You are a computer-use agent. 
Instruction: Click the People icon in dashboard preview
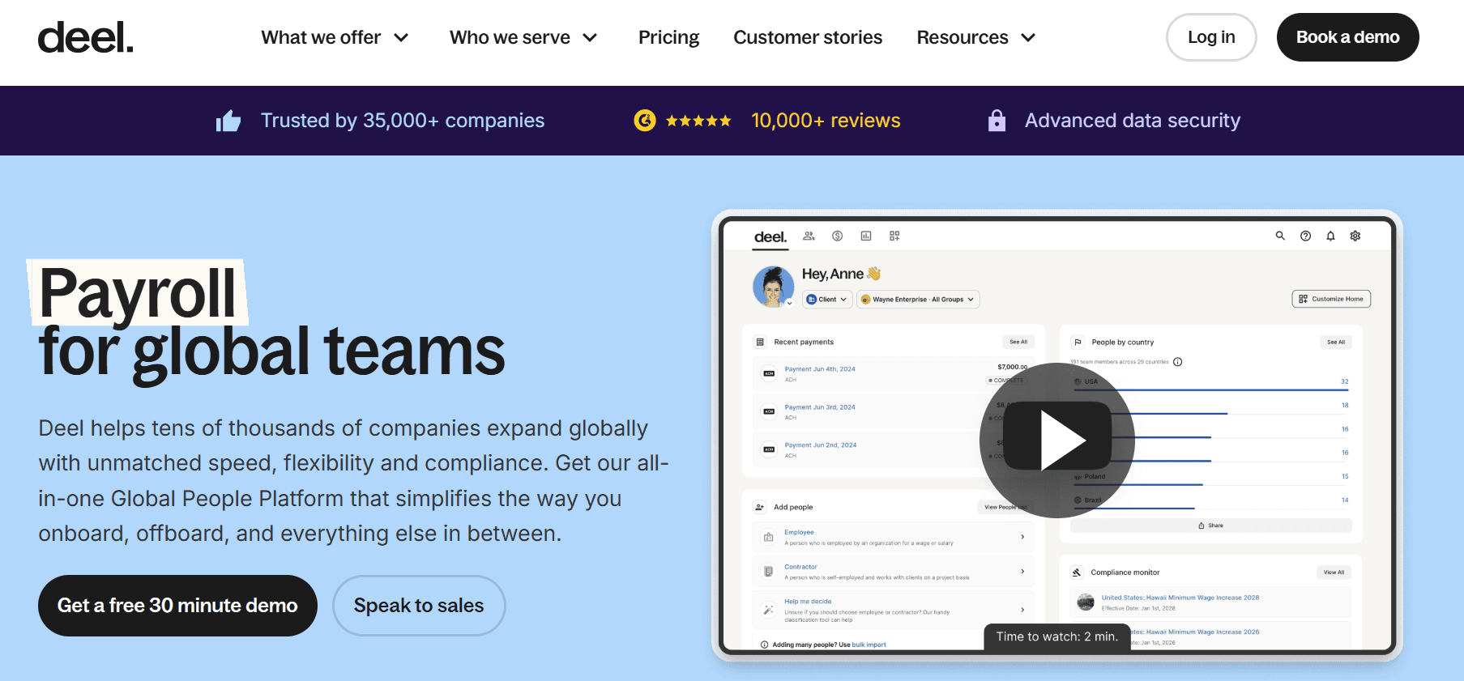pos(809,236)
